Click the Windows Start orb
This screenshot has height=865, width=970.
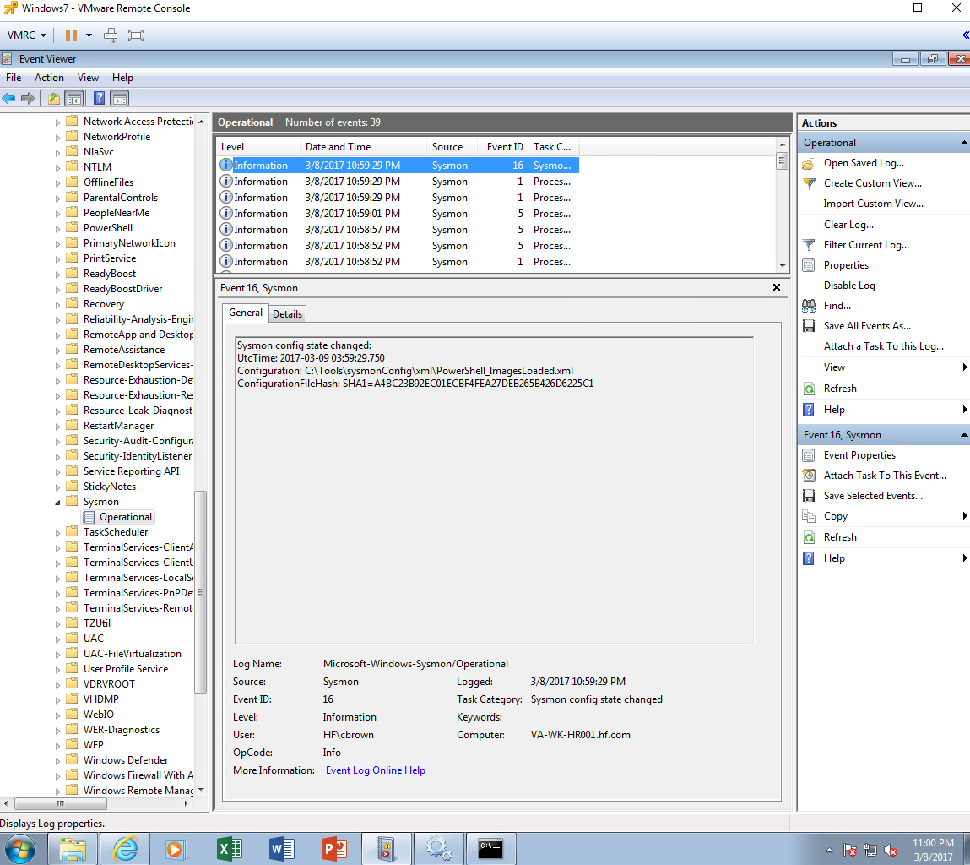(20, 849)
